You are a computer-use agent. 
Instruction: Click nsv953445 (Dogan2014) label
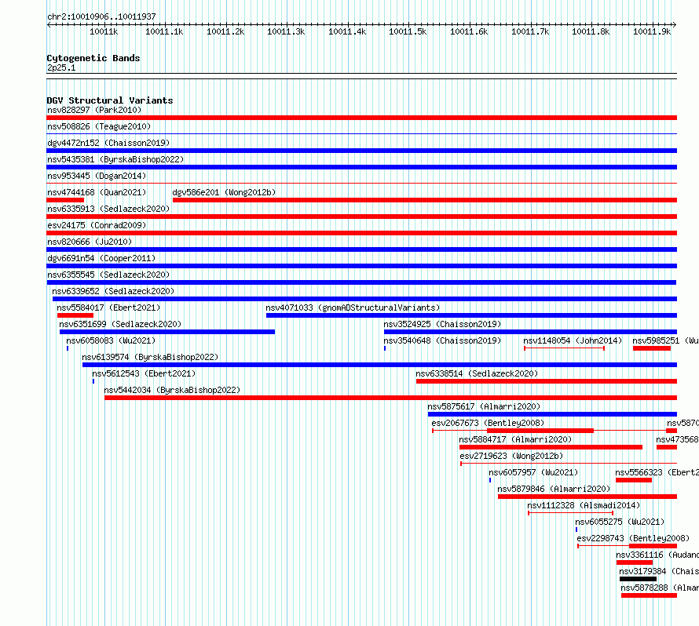[97, 176]
